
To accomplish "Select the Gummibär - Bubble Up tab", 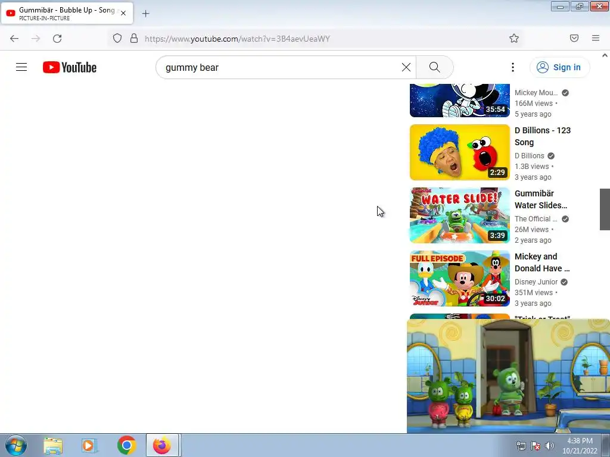I will pos(67,13).
